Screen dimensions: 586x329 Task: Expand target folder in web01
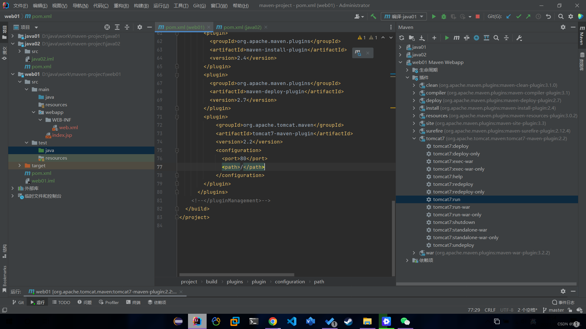[x=20, y=165]
